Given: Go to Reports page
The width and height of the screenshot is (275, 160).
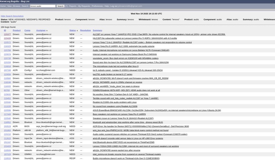Looking at the screenshot, I should pyautogui.click(x=73, y=6).
